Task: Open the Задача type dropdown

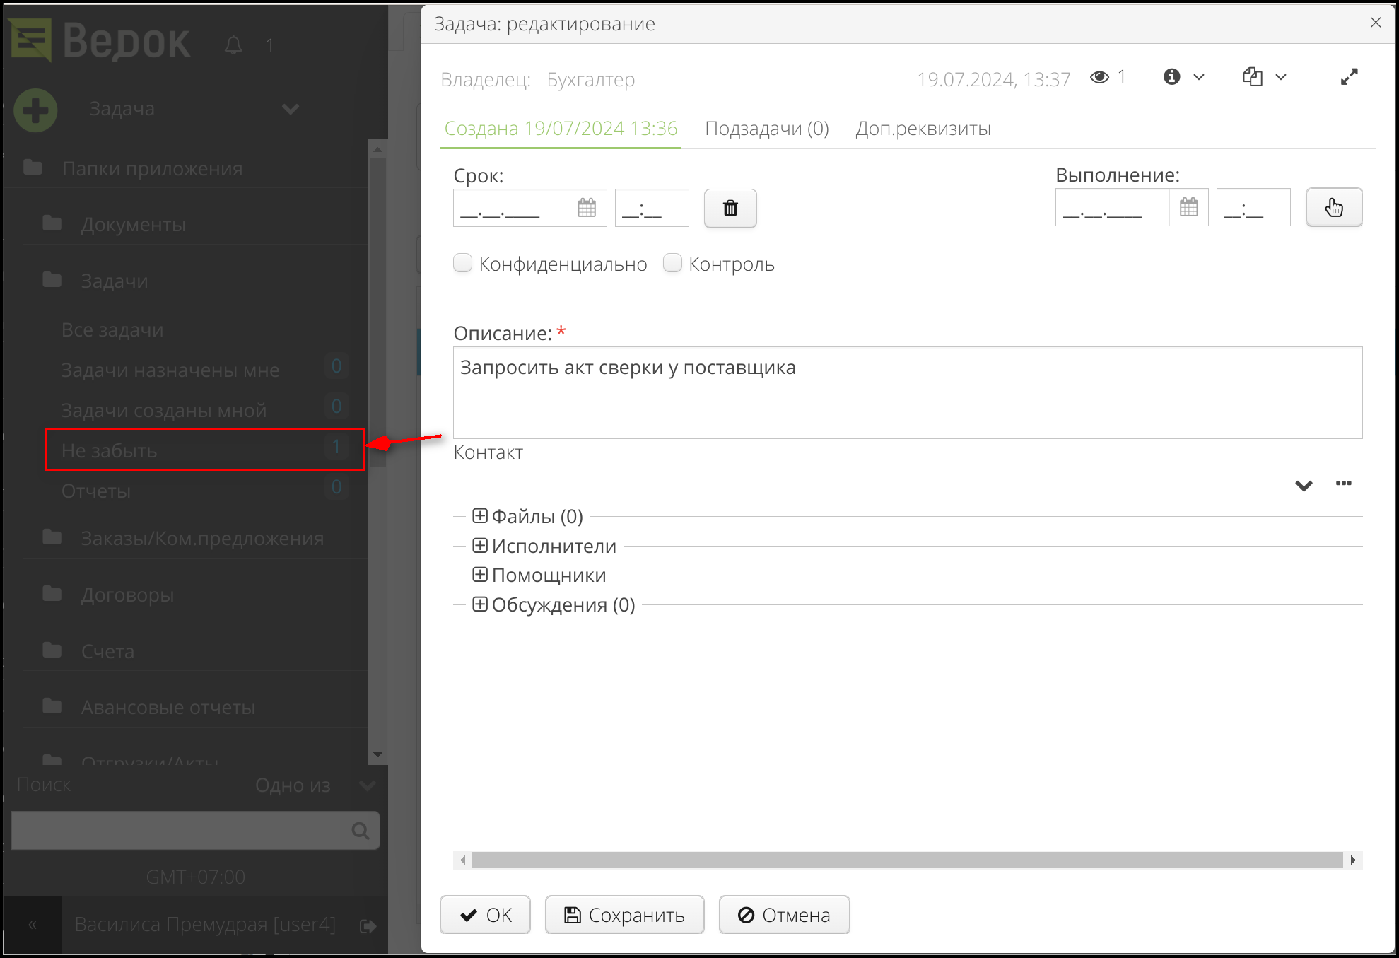Action: point(289,110)
